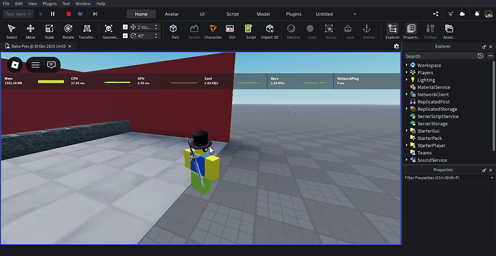The width and height of the screenshot is (496, 256).
Task: Choose the Scale tool
Action: [49, 31]
